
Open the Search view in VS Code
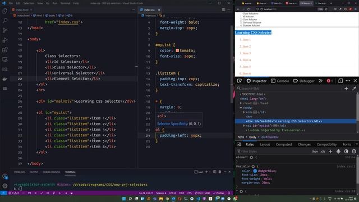(5, 21)
